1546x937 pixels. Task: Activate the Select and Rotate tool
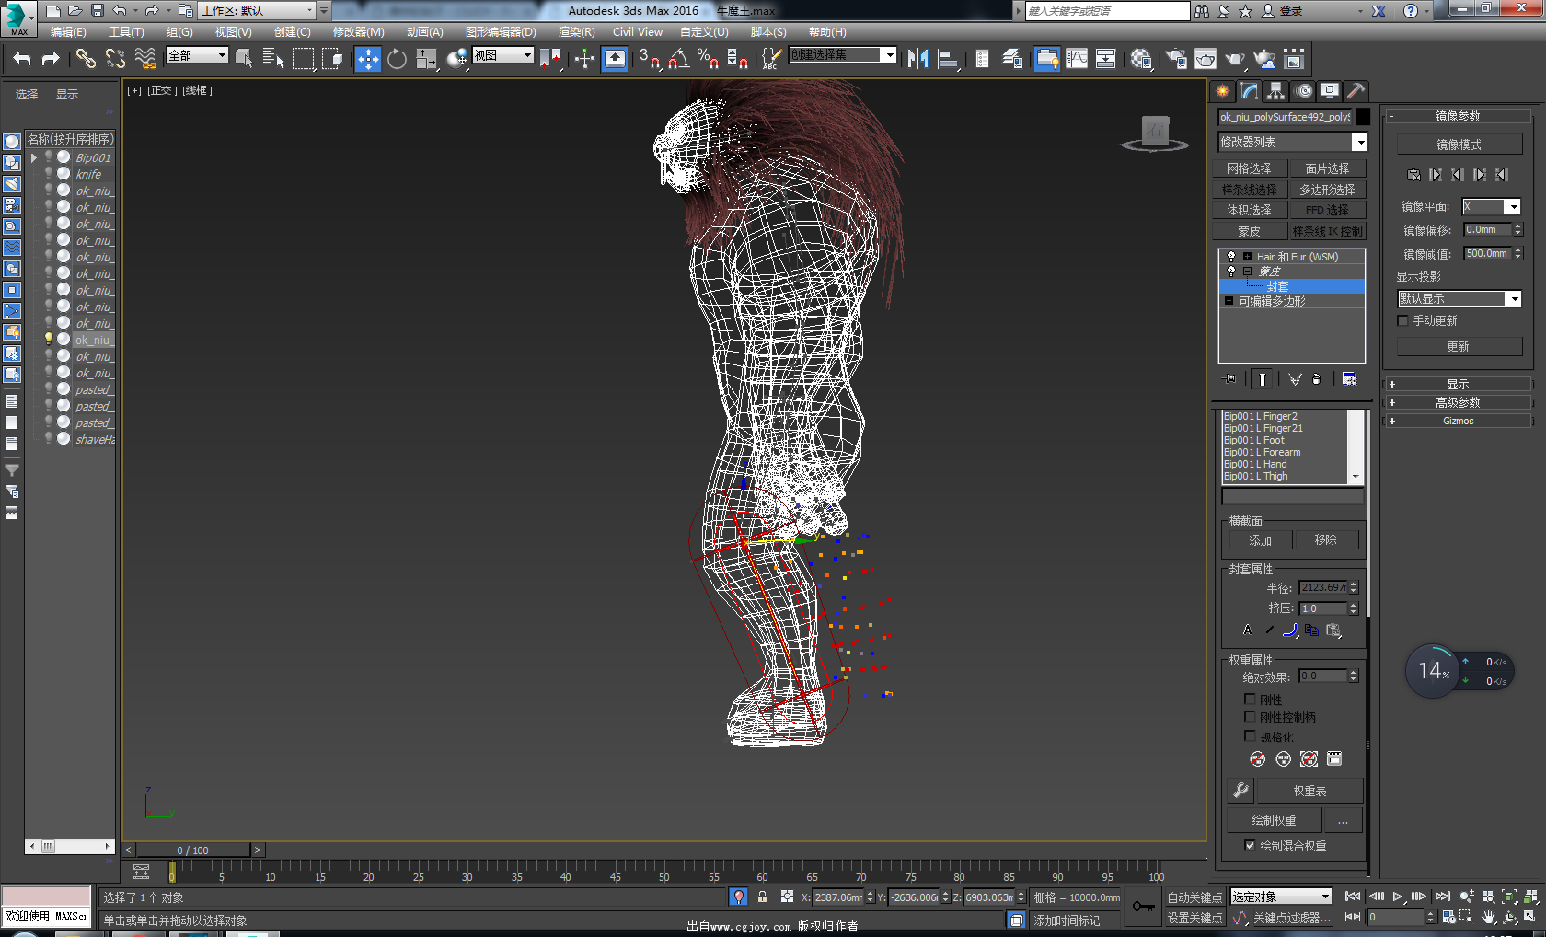(397, 59)
